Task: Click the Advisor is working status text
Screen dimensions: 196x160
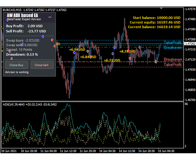Action: pos(17,72)
